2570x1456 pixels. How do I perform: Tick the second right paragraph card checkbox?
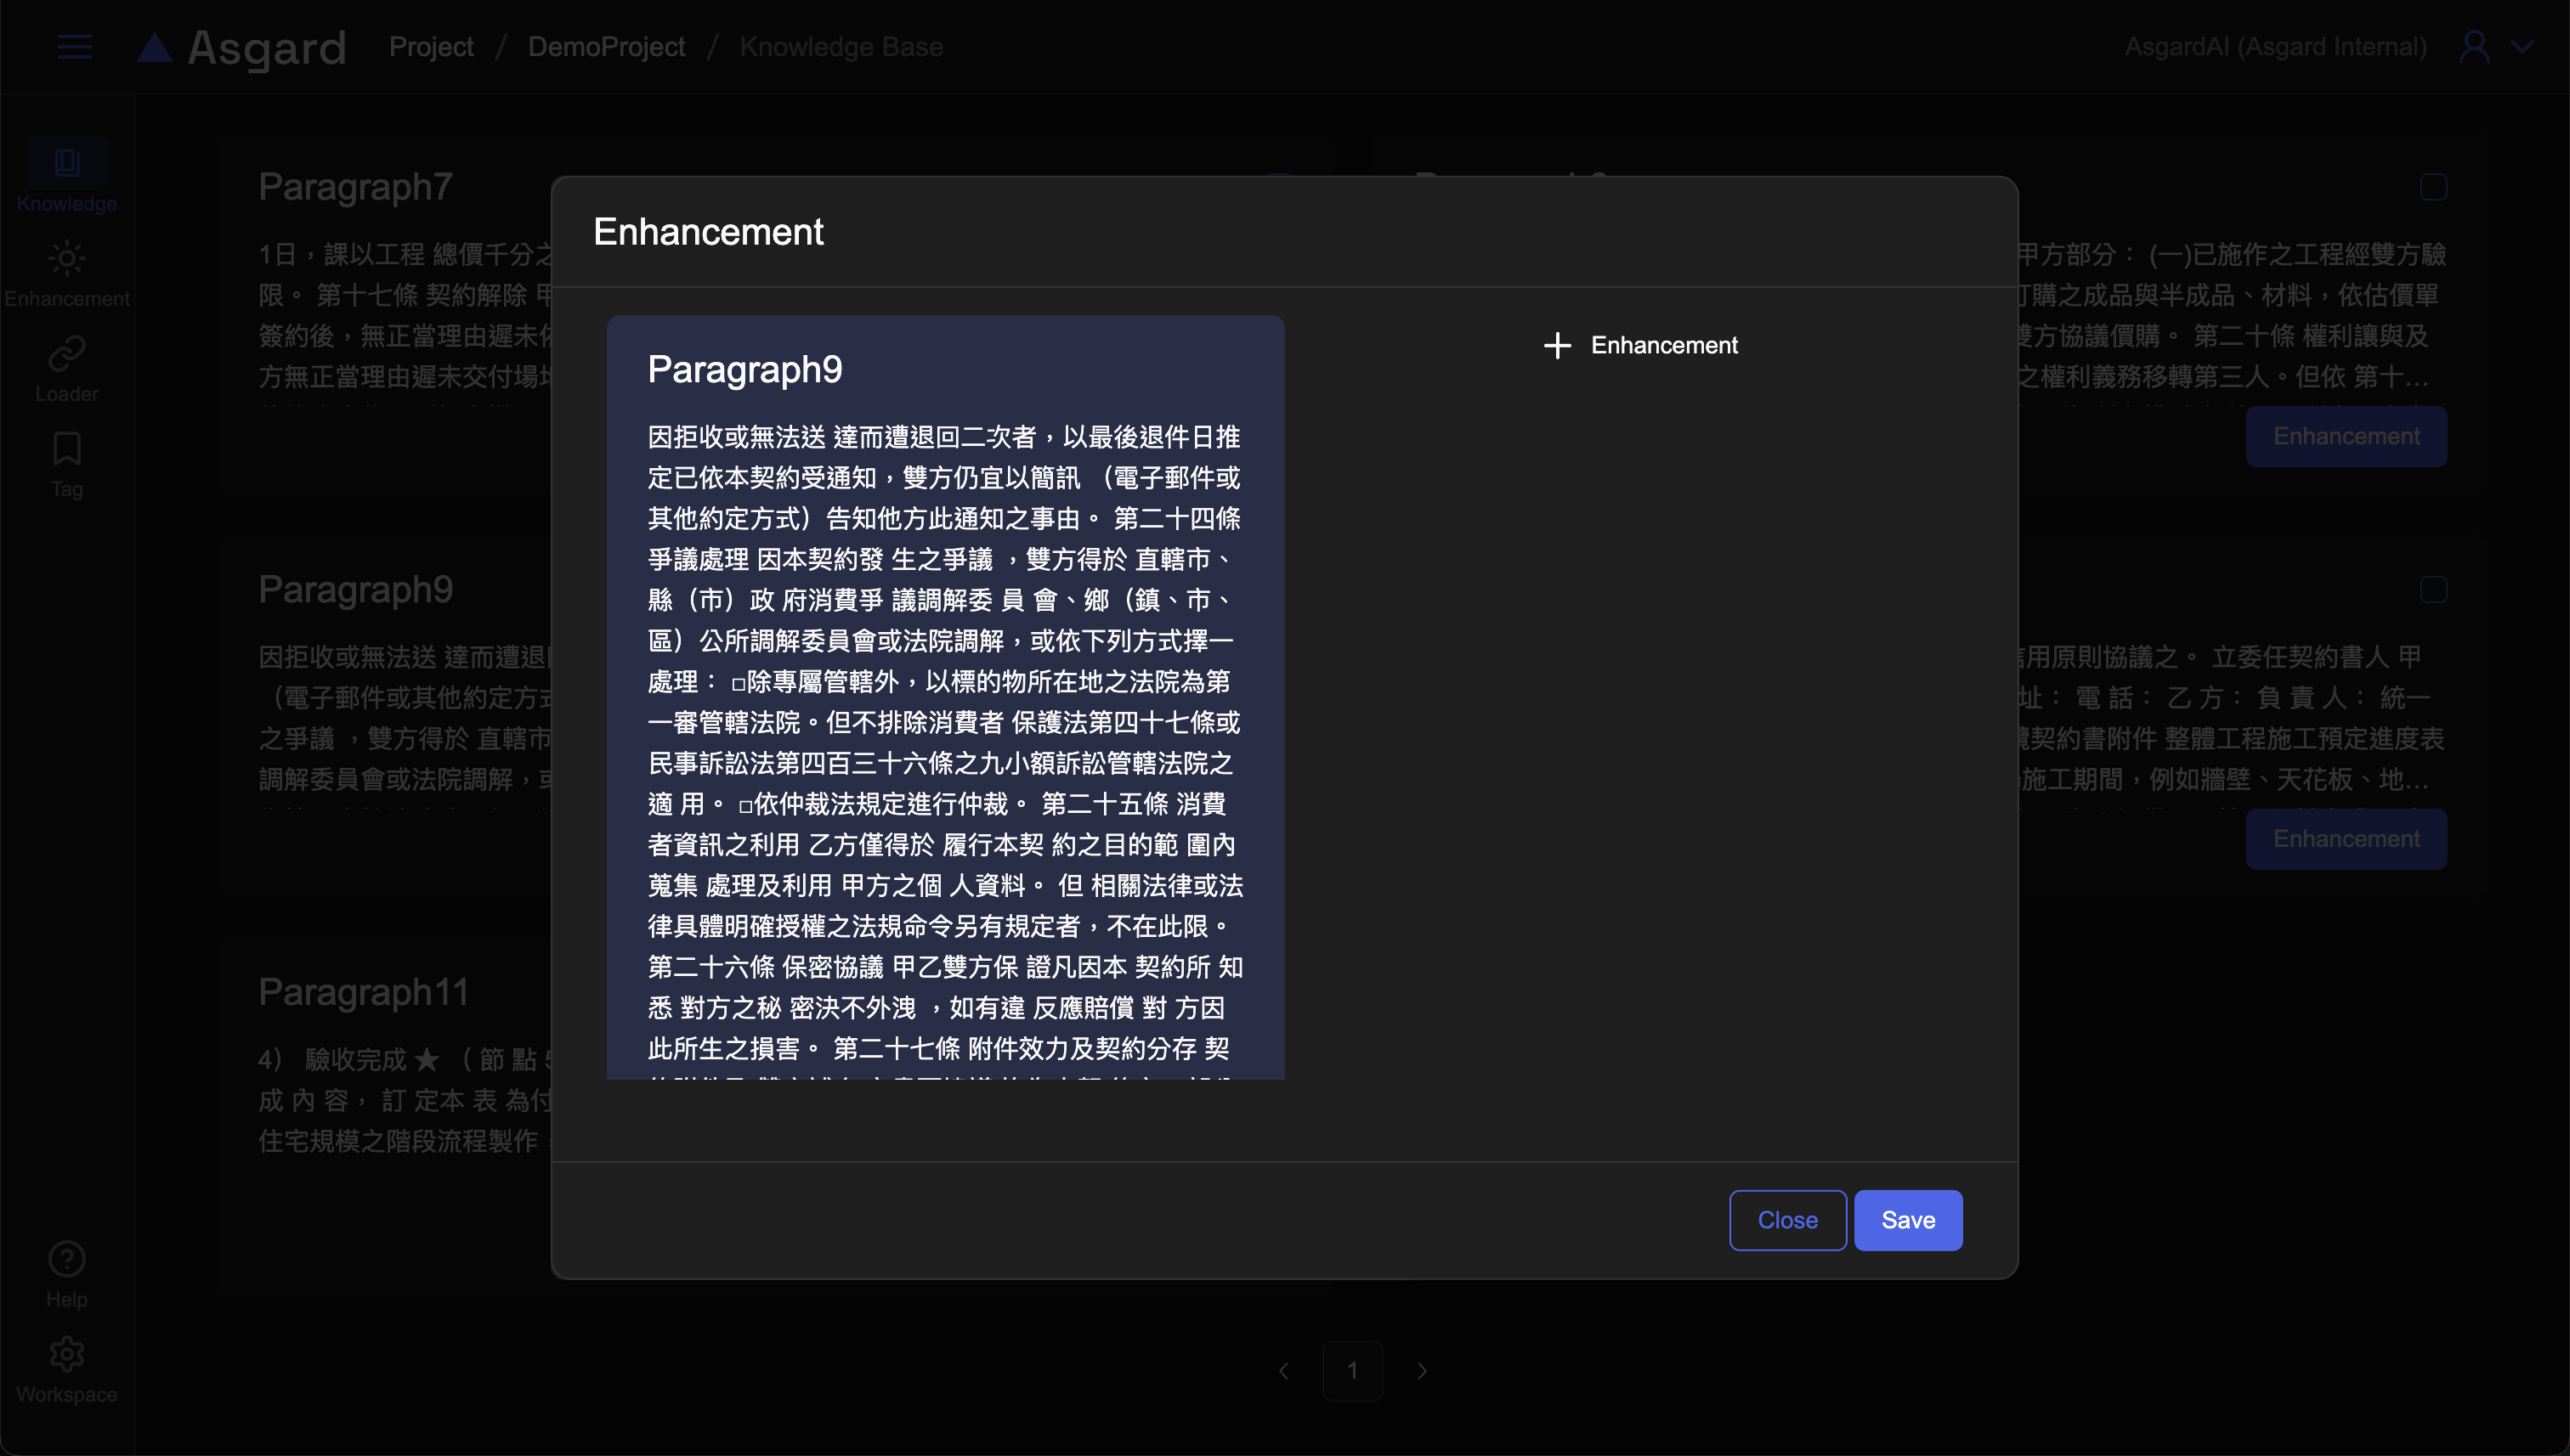point(2433,590)
